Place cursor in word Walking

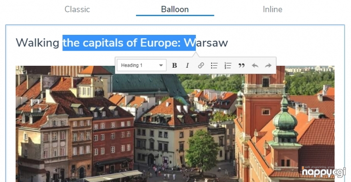click(37, 43)
